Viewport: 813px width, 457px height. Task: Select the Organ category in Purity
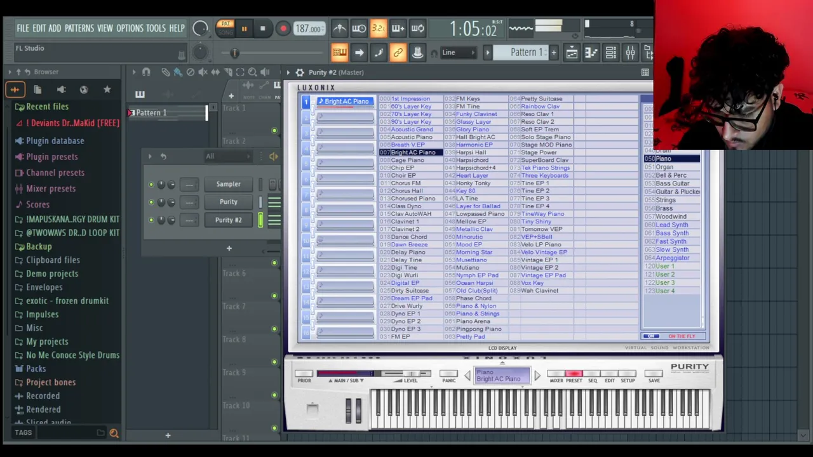click(x=664, y=167)
